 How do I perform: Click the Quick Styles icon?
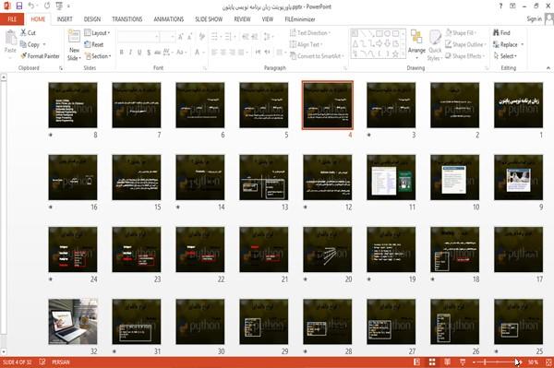435,37
